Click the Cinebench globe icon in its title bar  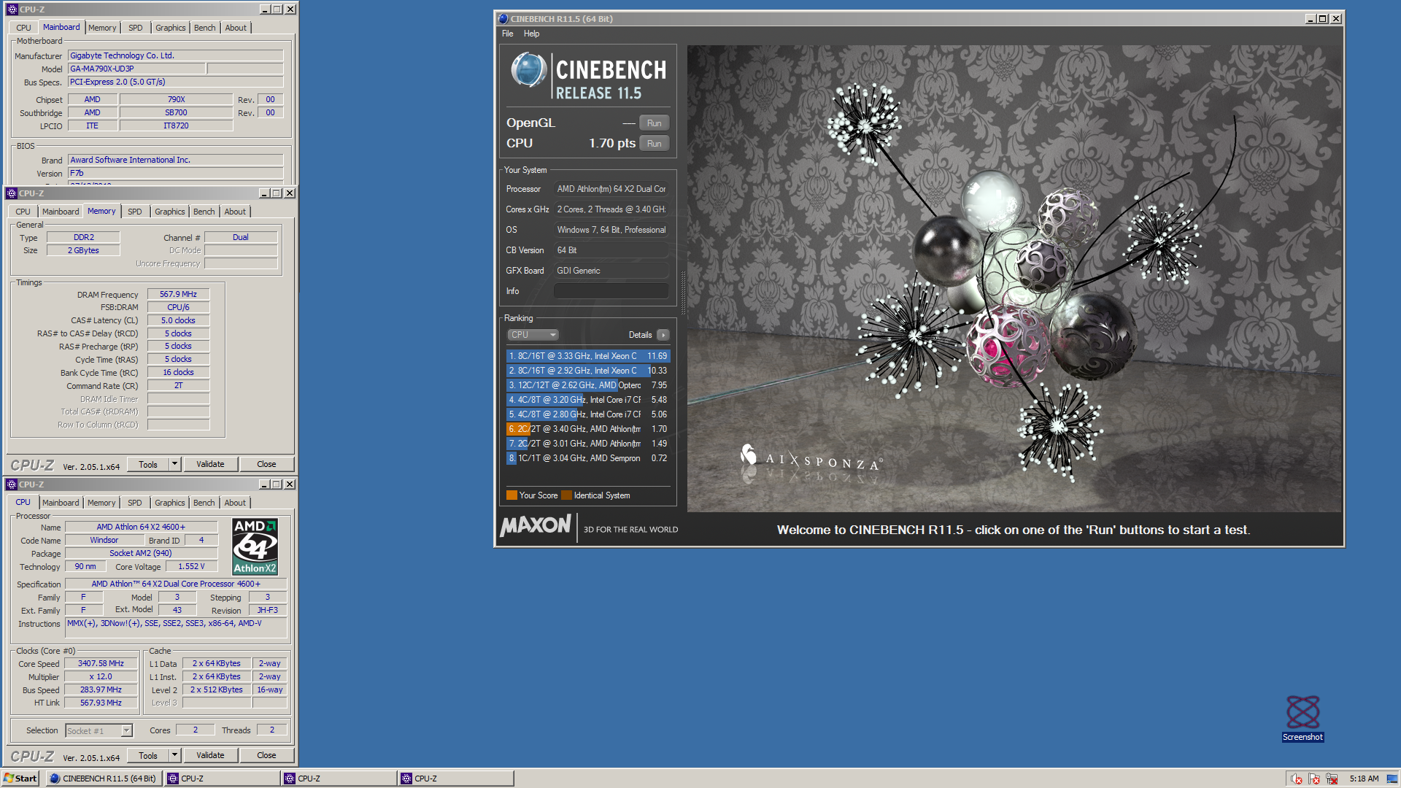tap(503, 19)
